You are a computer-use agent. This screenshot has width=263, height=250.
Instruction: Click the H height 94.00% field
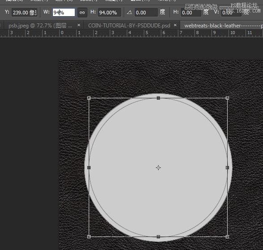[x=109, y=13]
